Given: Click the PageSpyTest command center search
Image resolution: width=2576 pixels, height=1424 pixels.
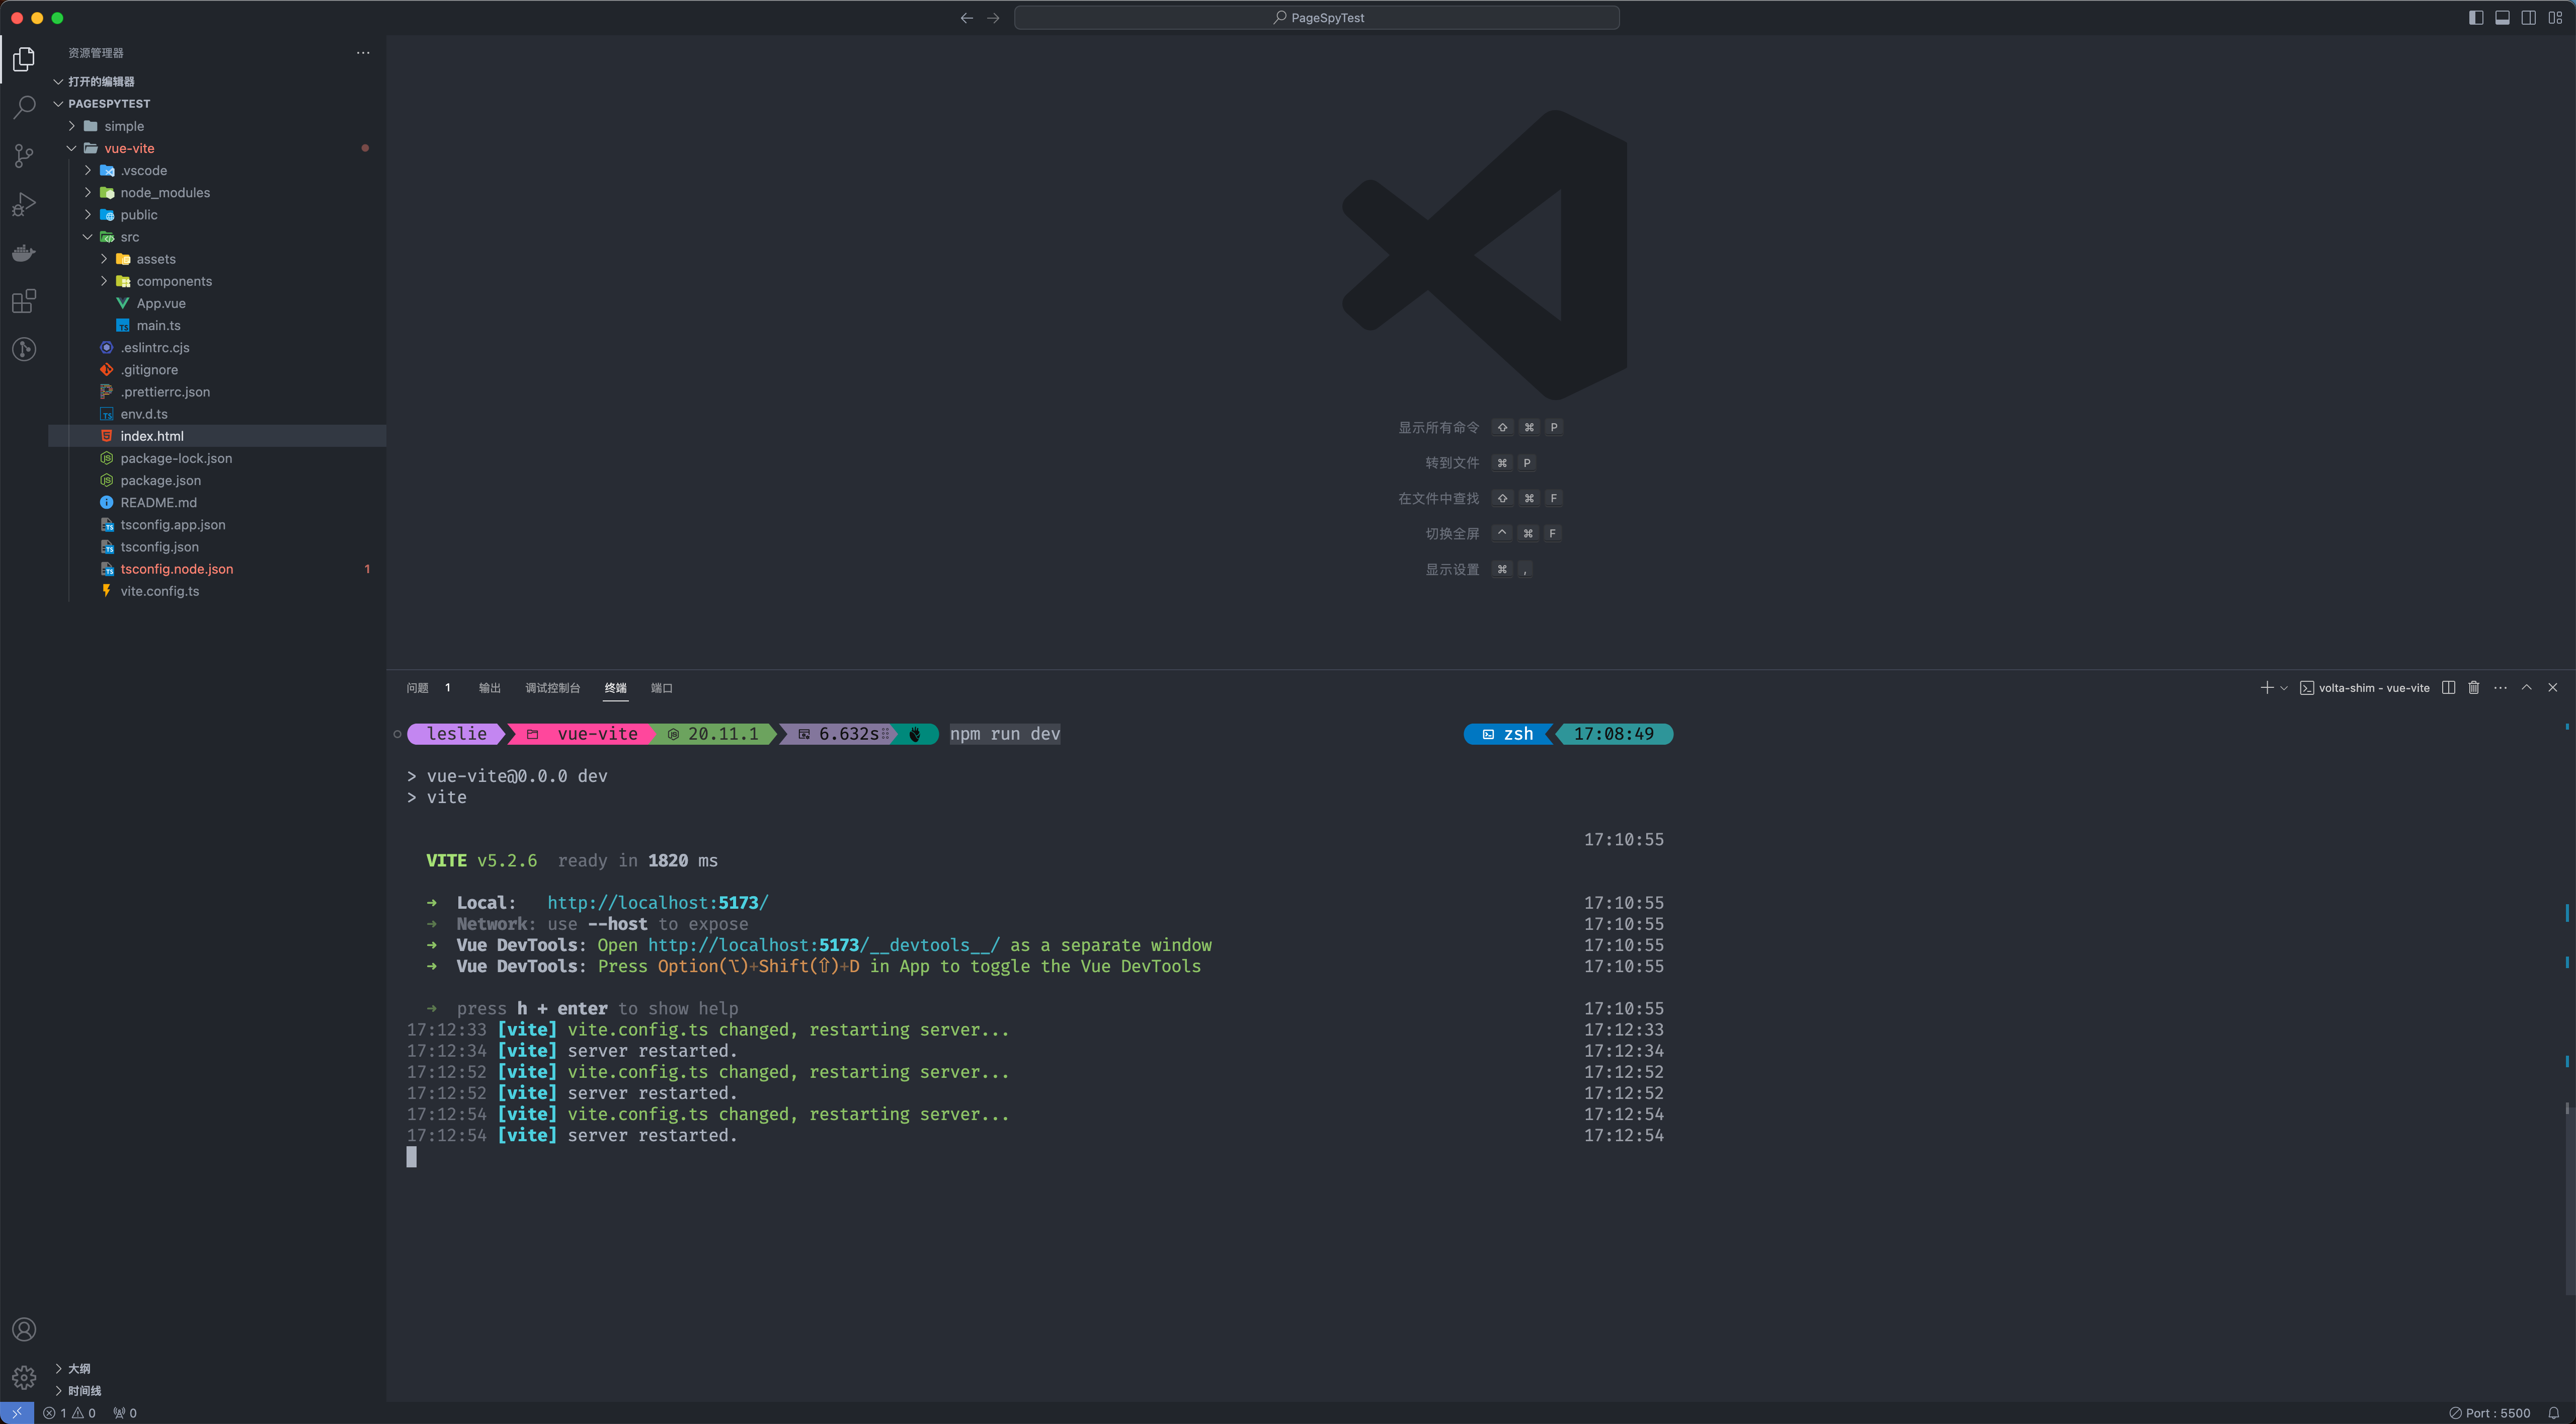Looking at the screenshot, I should click(x=1317, y=18).
